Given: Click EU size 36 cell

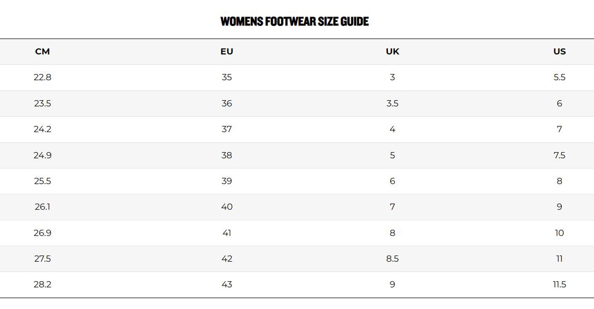Looking at the screenshot, I should (227, 104).
